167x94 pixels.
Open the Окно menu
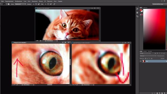(x=55, y=1)
